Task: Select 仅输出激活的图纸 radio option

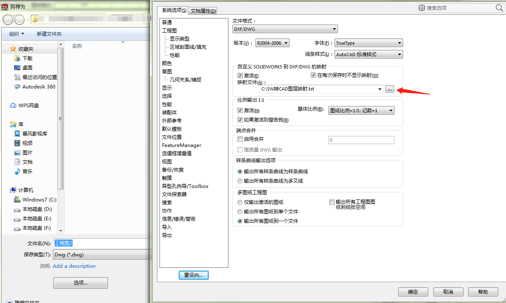Action: tap(240, 202)
